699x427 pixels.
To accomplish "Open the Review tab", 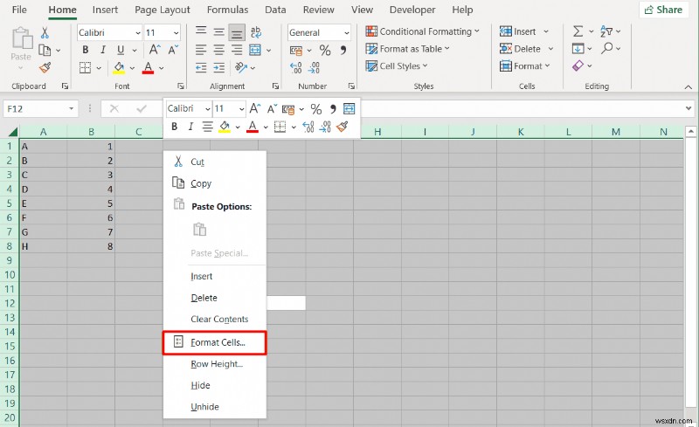I will [x=318, y=10].
